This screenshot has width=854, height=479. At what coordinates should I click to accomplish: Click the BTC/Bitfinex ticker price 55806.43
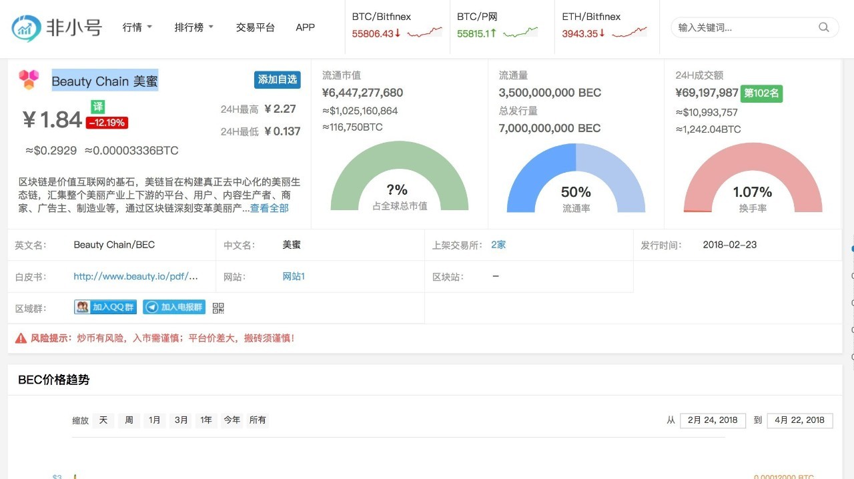click(376, 33)
